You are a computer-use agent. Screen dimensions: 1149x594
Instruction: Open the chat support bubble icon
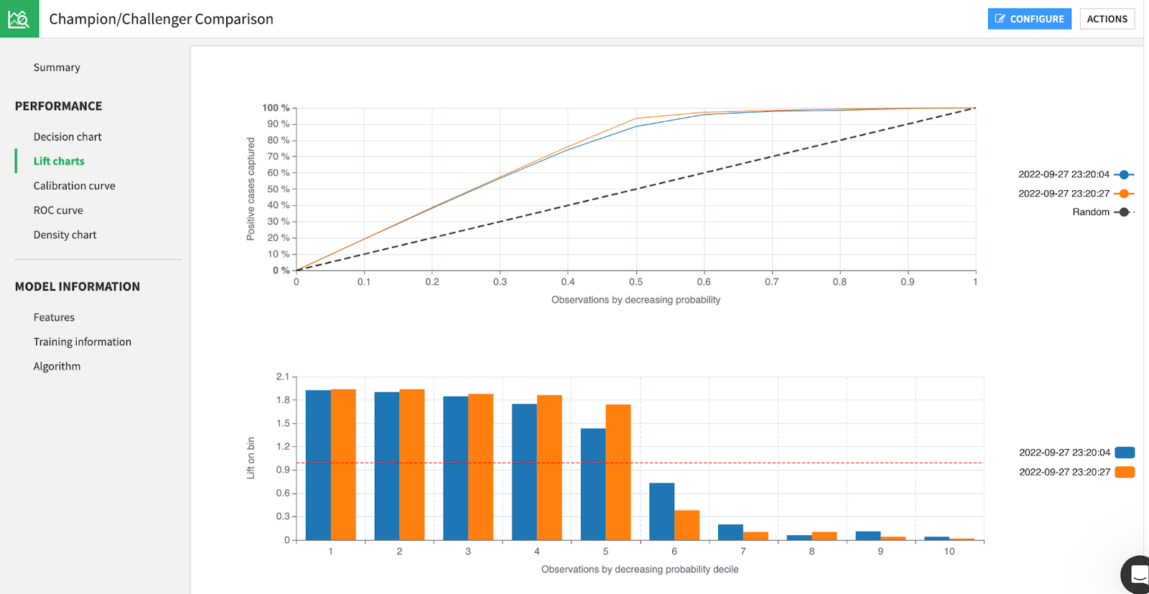(1137, 575)
